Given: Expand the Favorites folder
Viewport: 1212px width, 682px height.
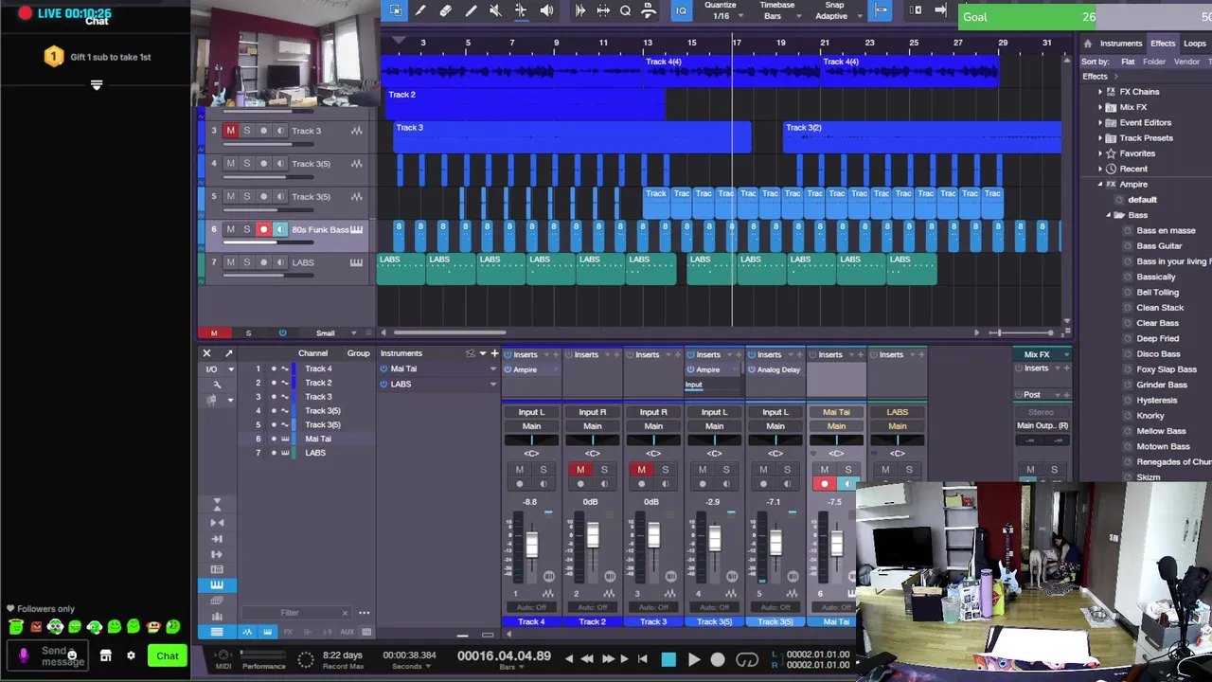Looking at the screenshot, I should click(1100, 153).
